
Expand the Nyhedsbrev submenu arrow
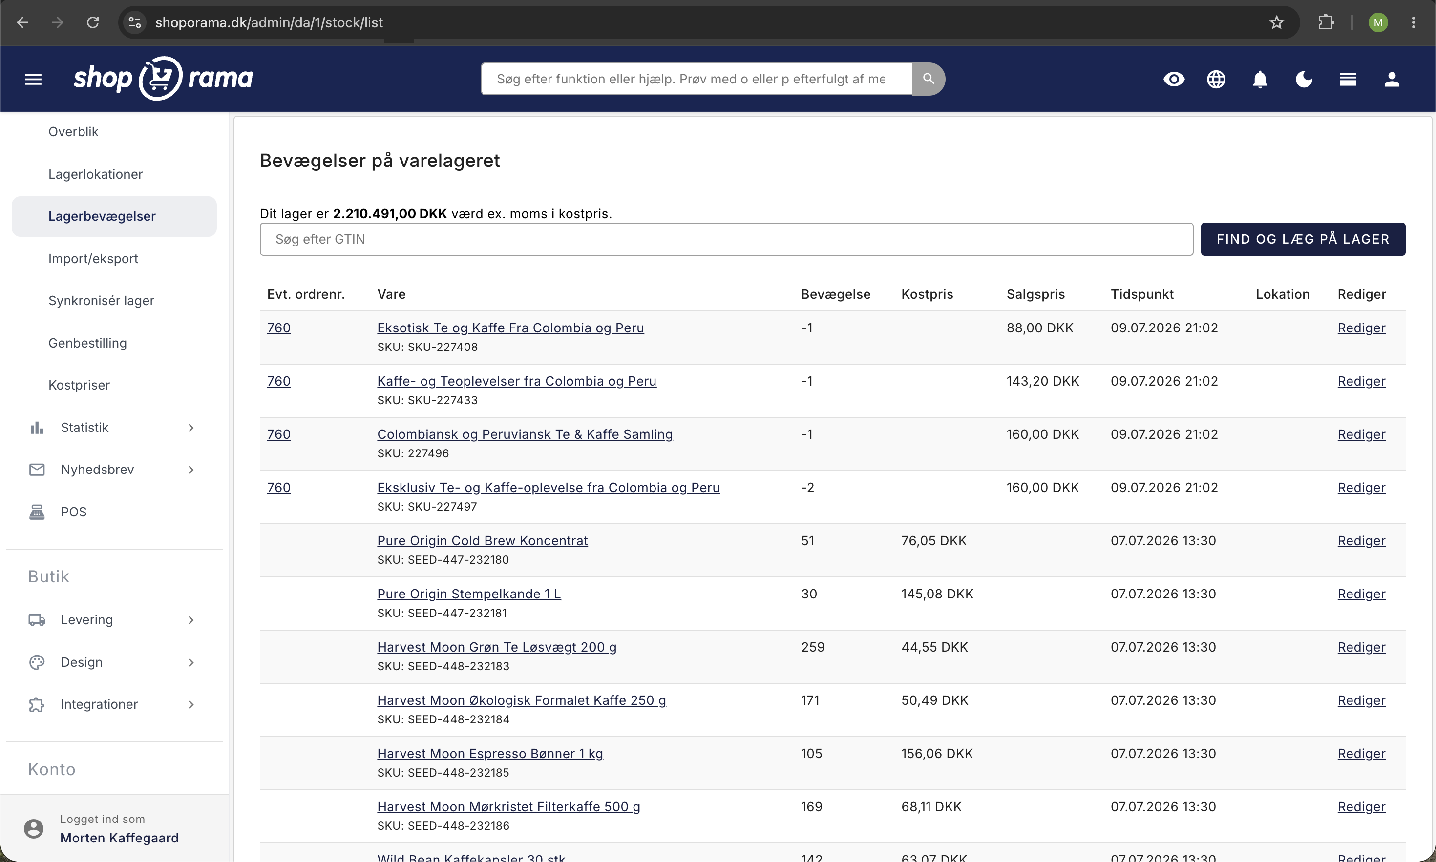tap(191, 470)
